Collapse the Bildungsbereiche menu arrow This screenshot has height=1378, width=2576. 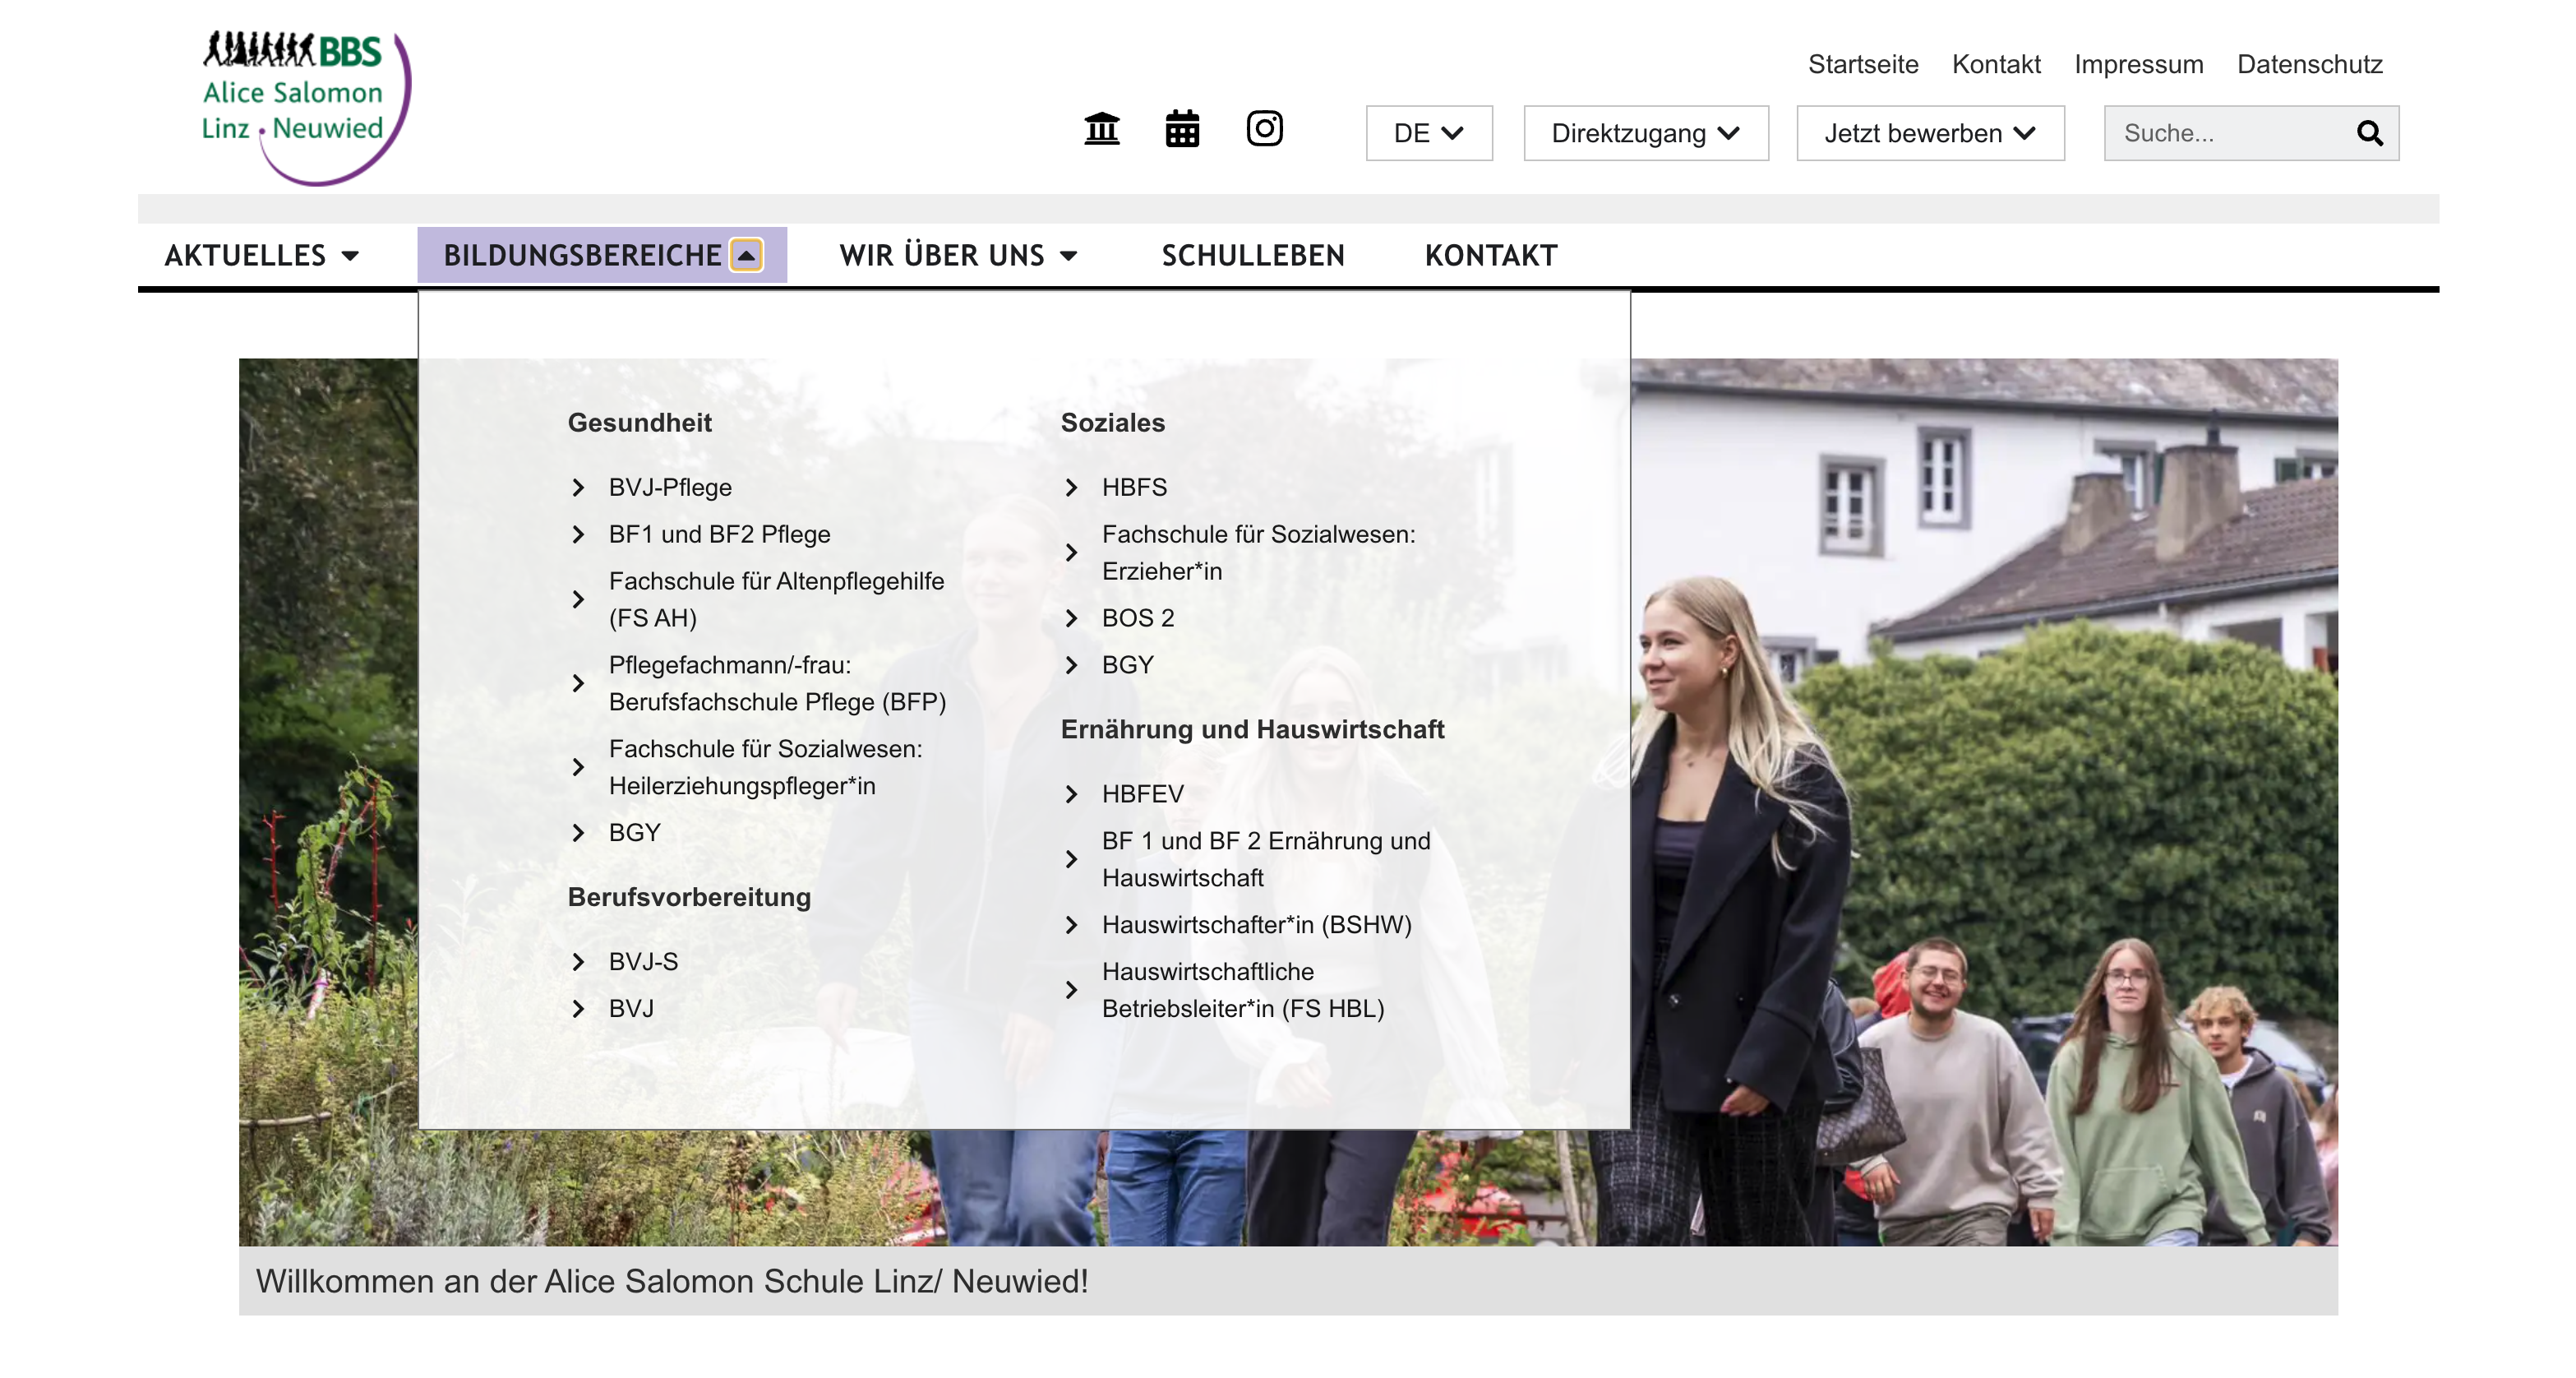point(746,255)
